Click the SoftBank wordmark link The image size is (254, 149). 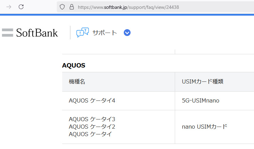37,33
